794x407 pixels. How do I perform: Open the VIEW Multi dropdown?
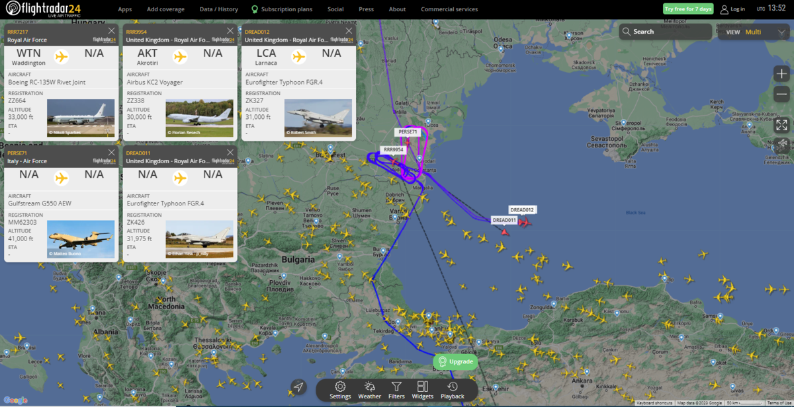coord(753,32)
